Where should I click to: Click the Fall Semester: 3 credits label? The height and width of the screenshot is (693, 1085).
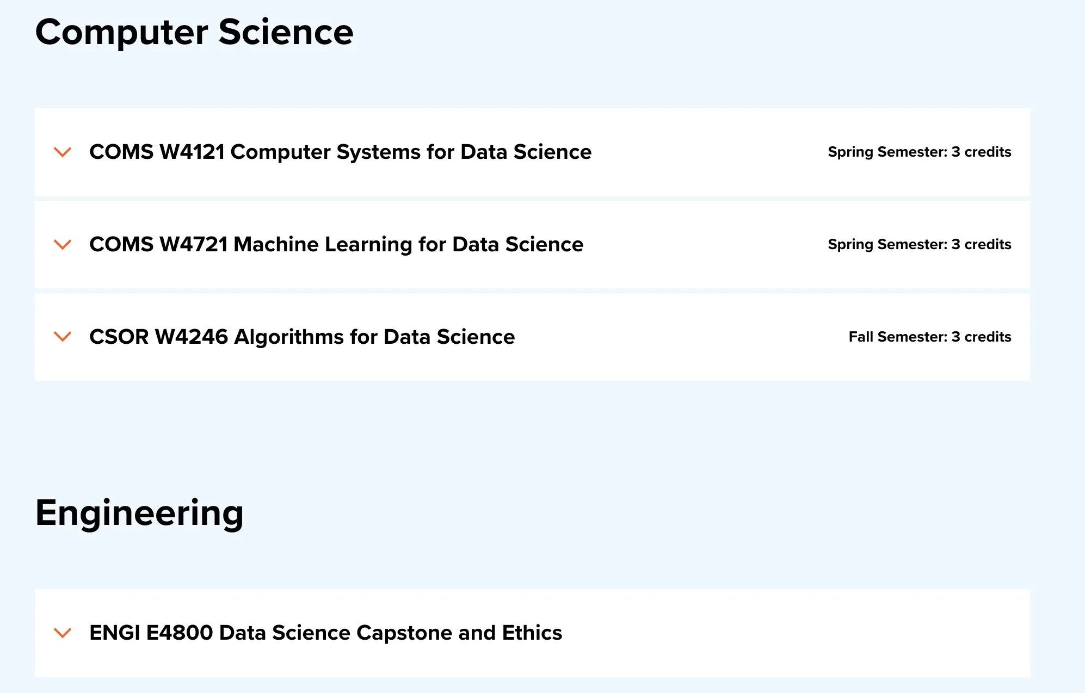click(929, 337)
